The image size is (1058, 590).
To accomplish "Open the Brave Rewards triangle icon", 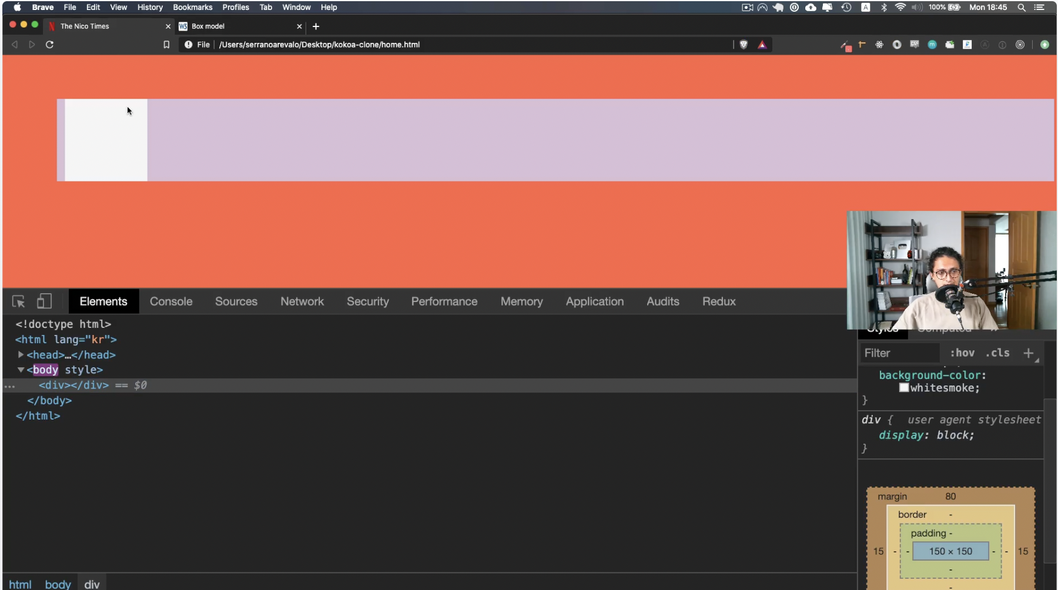I will 762,45.
